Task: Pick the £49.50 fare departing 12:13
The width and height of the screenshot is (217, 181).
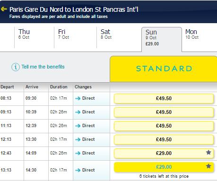Action: (x=164, y=139)
